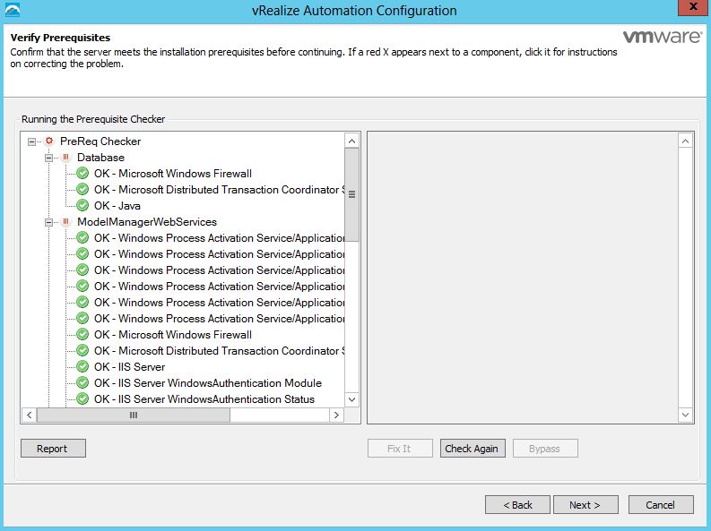Click the details pane scroll up arrow
The height and width of the screenshot is (531, 711).
pyautogui.click(x=685, y=141)
